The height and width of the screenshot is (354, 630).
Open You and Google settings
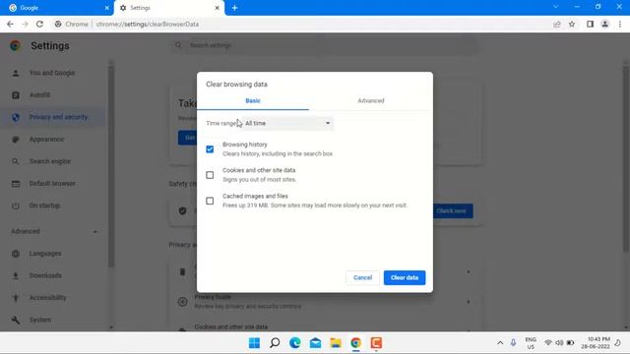click(x=52, y=73)
